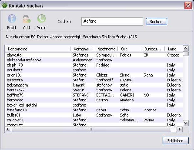Select the bullss61 contact
Image resolution: width=194 pixels, height=150 pixels.
(x=94, y=115)
